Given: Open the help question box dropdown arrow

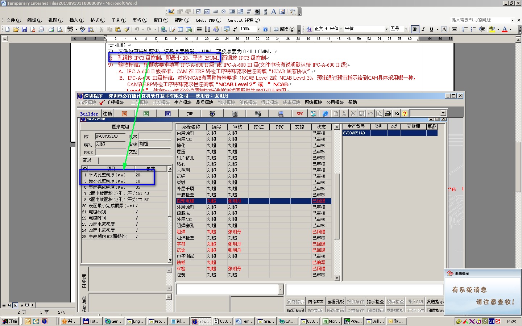Looking at the screenshot, I should (513, 20).
